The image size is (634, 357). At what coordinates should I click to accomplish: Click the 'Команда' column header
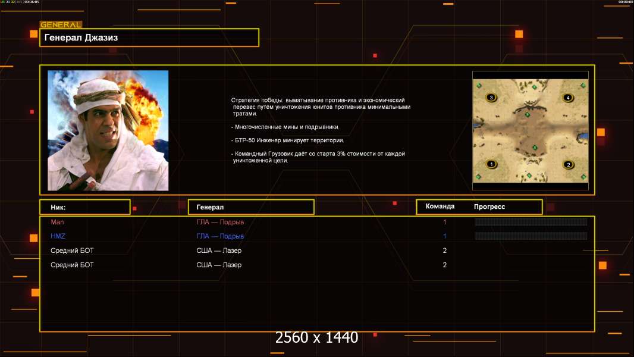coord(440,206)
